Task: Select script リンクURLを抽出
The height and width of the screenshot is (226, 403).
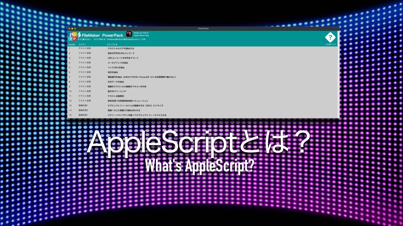Action: tap(116, 67)
